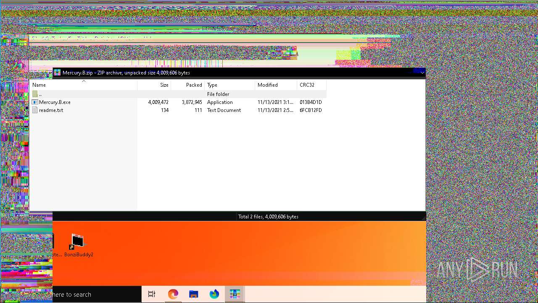
Task: Click the readme.txt packed value 111
Action: coord(198,110)
